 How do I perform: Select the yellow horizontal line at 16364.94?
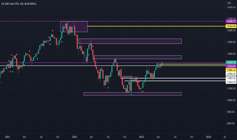[x=156, y=26]
